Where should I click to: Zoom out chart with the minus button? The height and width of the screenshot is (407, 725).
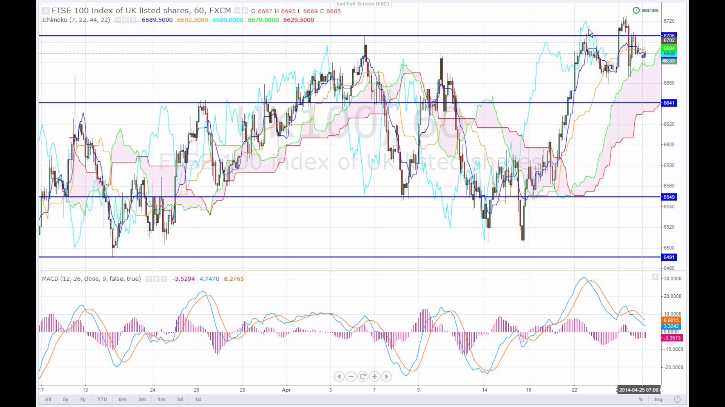point(351,376)
